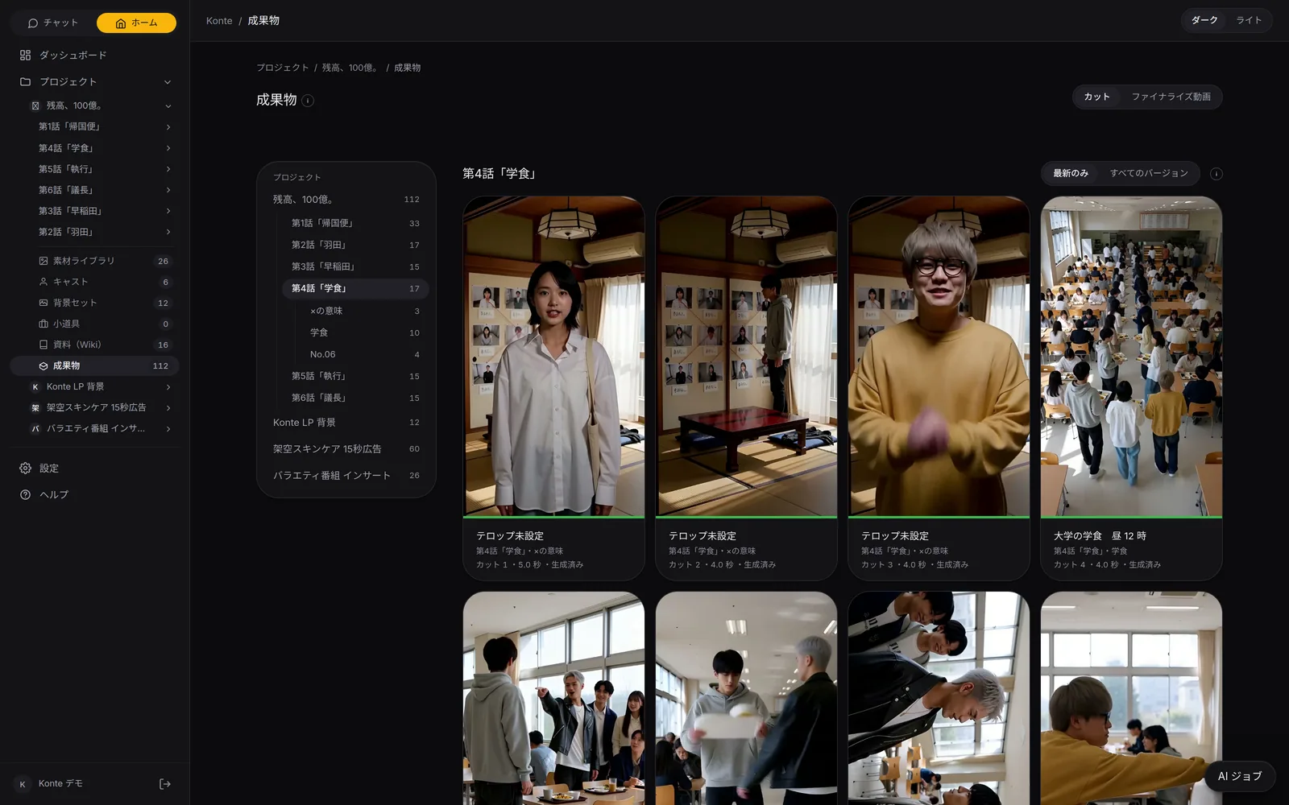Click the キャスト person icon
1289x805 pixels.
(x=44, y=282)
